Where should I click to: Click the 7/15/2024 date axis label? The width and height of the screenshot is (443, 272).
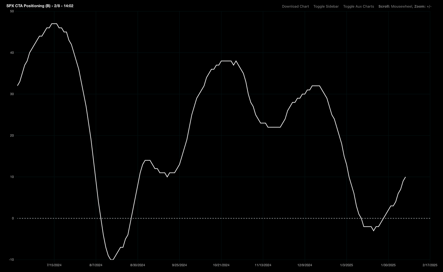click(x=54, y=265)
